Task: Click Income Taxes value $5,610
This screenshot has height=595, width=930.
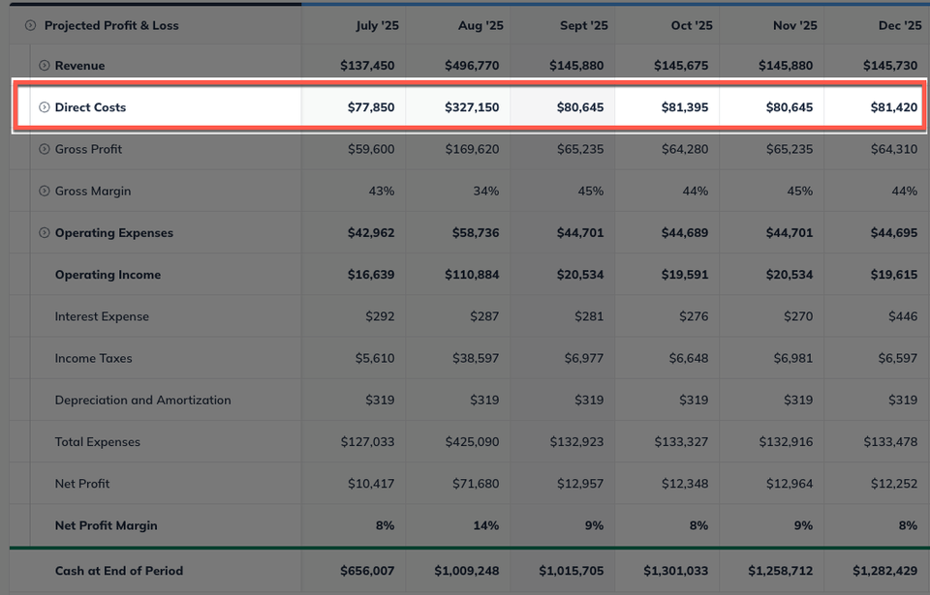Action: [375, 359]
